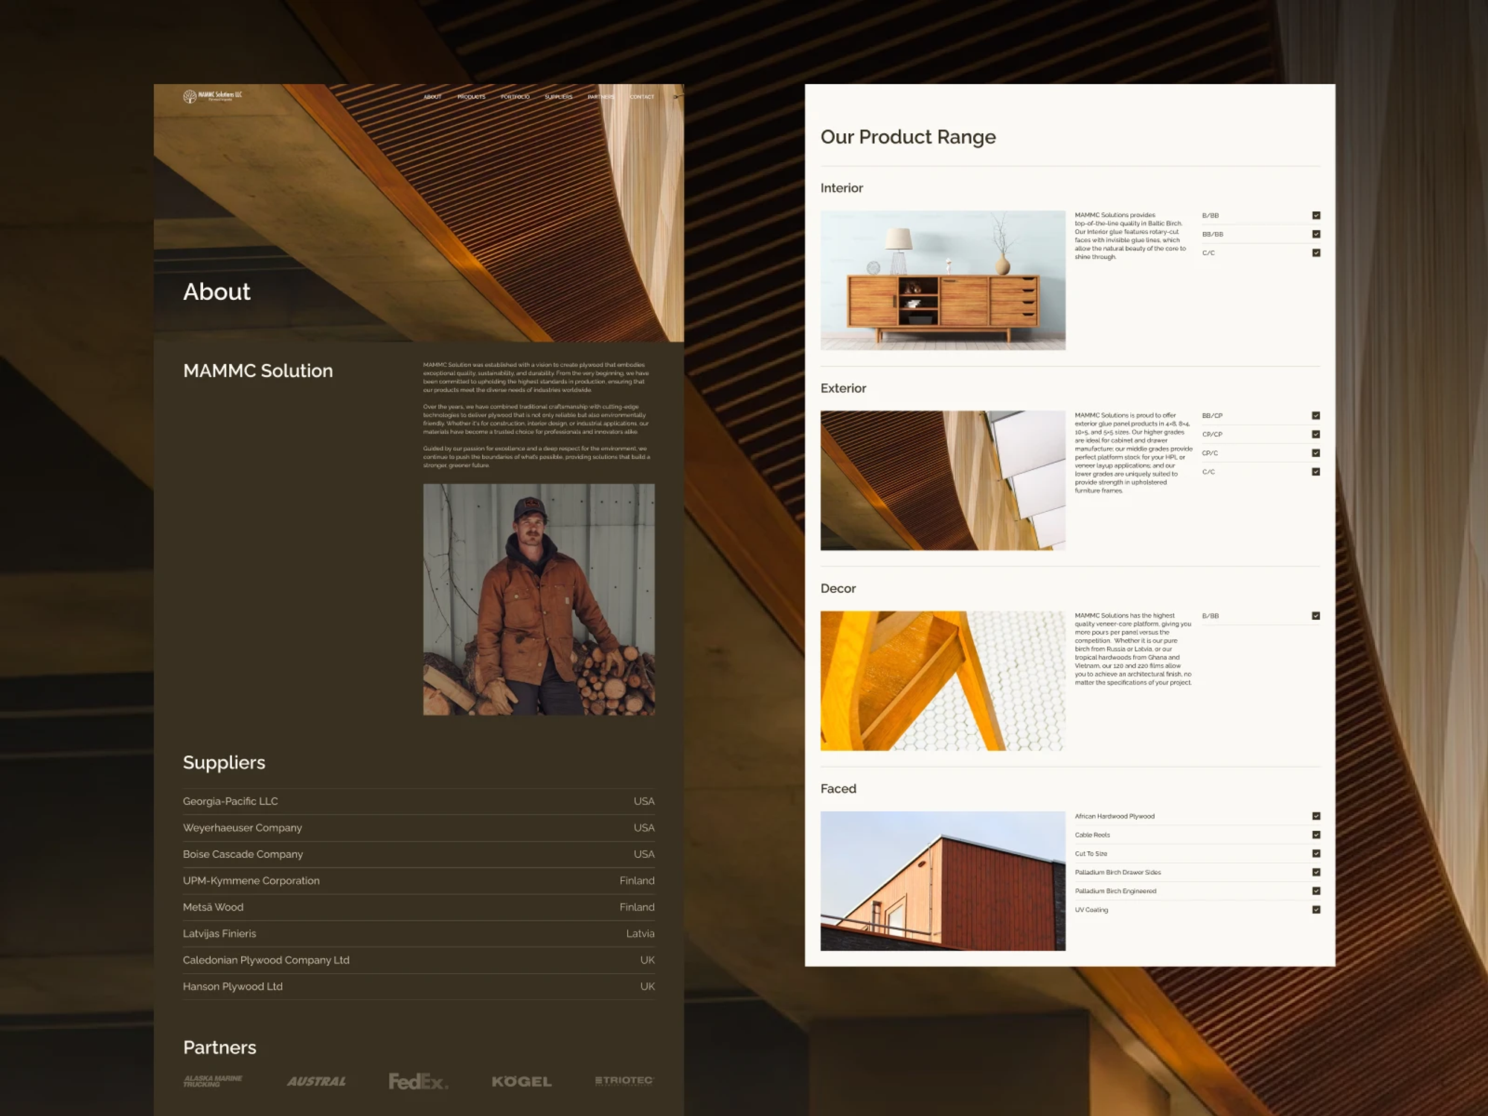Open the ABOUT menu item
This screenshot has height=1116, width=1488.
432,97
